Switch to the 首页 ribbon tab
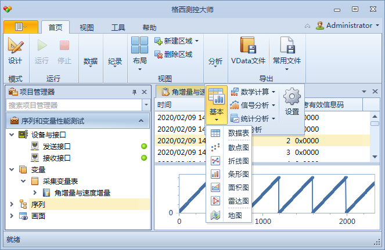Viewport: 385px width, 250px height. [56, 27]
